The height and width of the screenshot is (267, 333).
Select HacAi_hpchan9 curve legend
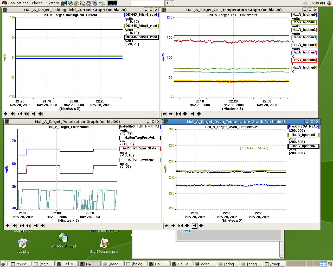[304, 68]
